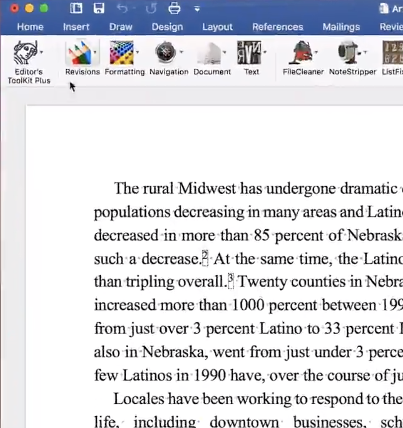Viewport: 403px width, 428px height.
Task: Click the Revisions colored pencils icon
Action: coord(79,52)
